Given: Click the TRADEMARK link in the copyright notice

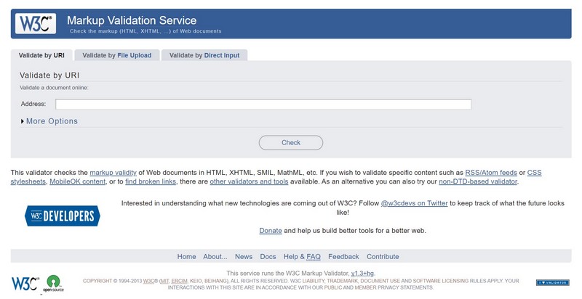Looking at the screenshot, I should click(x=343, y=282).
